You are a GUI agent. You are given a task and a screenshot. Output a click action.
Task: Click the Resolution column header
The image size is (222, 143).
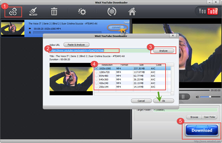coord(107,65)
